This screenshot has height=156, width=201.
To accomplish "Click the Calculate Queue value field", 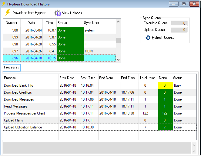I will pos(179,23).
